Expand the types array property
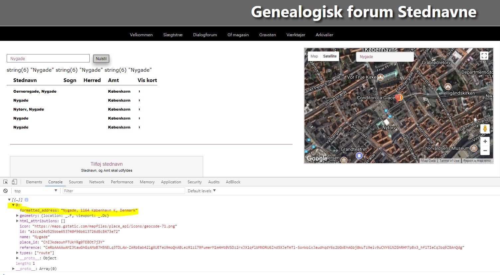 tap(17, 253)
